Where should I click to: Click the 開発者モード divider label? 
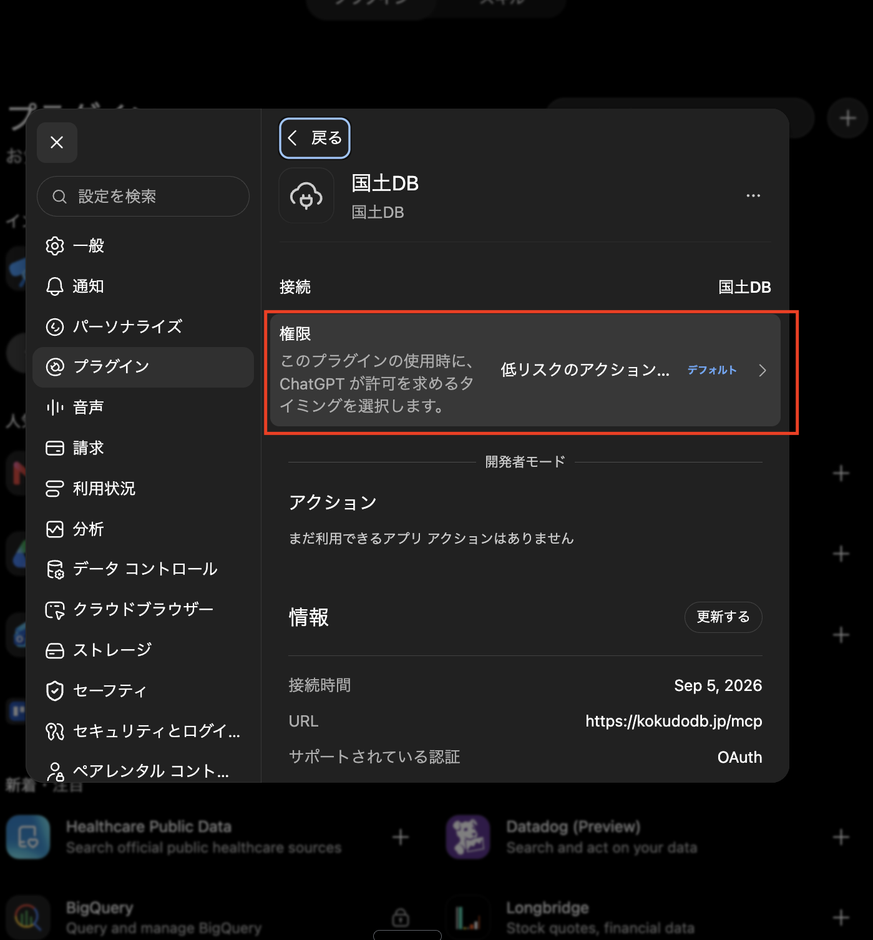[525, 462]
